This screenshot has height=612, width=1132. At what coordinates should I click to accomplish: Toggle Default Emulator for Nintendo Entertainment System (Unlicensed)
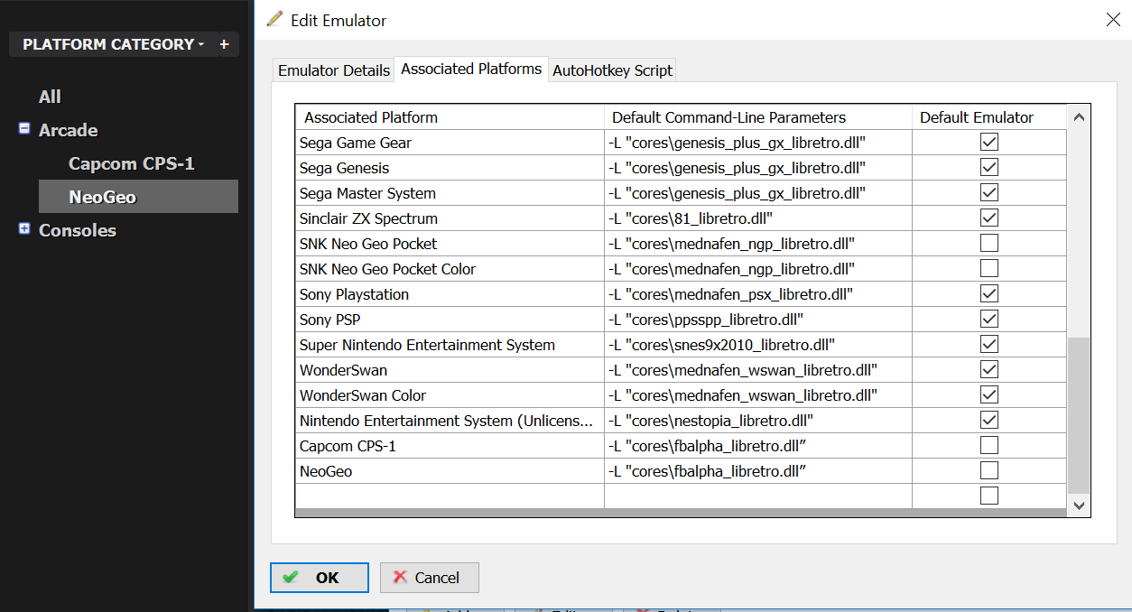[x=989, y=420]
